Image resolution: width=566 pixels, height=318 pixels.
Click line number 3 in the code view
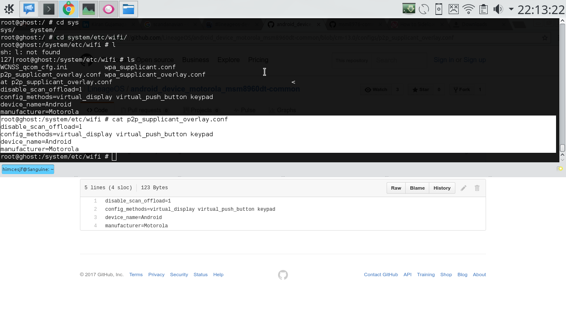click(95, 218)
